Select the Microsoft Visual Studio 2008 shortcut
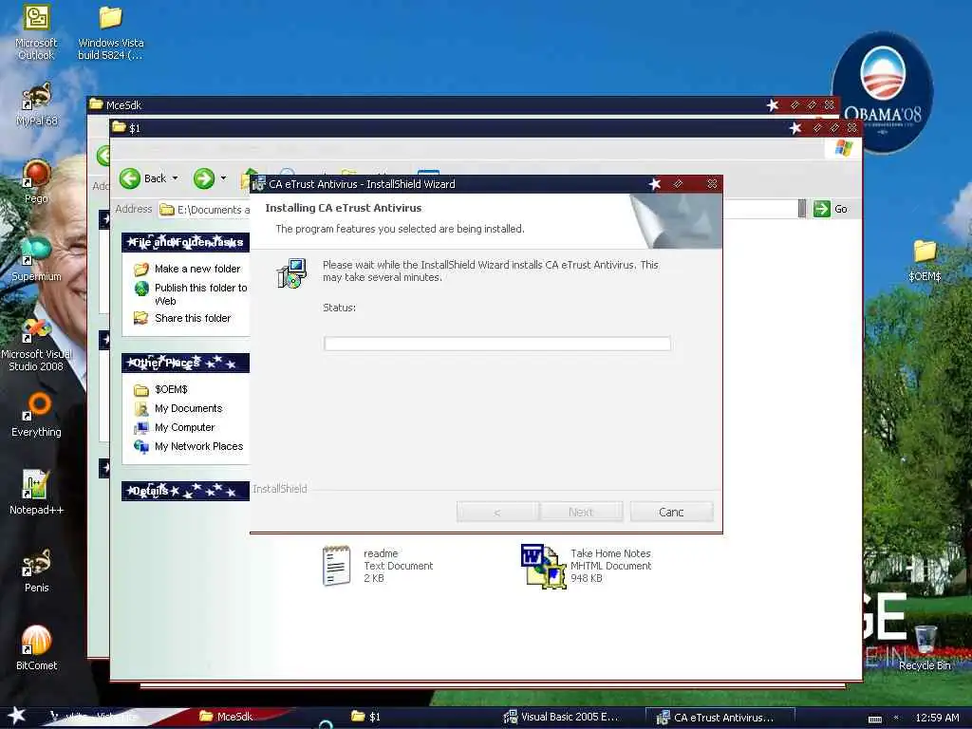 tap(36, 345)
